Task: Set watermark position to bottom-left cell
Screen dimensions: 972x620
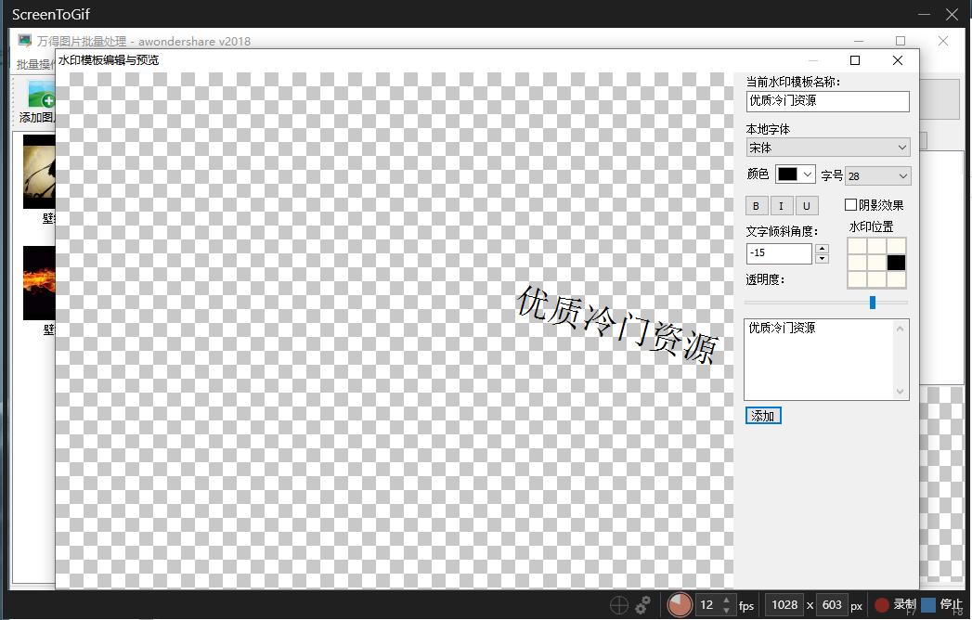Action: tap(857, 279)
